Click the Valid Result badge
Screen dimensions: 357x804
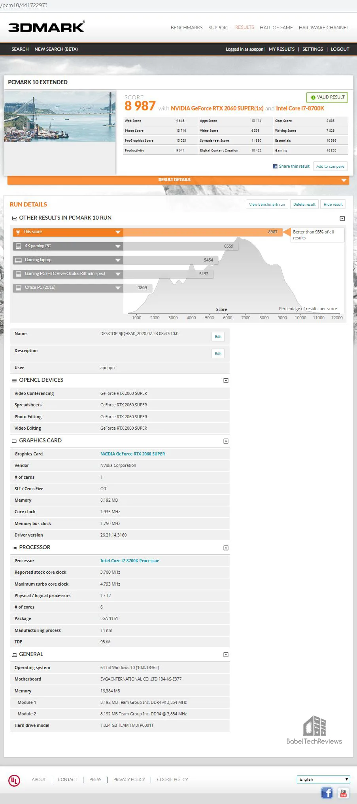tap(327, 97)
